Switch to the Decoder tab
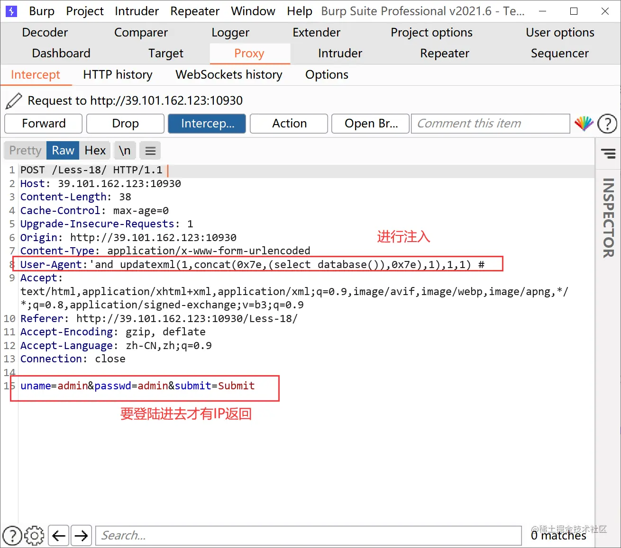The height and width of the screenshot is (548, 621). [45, 33]
